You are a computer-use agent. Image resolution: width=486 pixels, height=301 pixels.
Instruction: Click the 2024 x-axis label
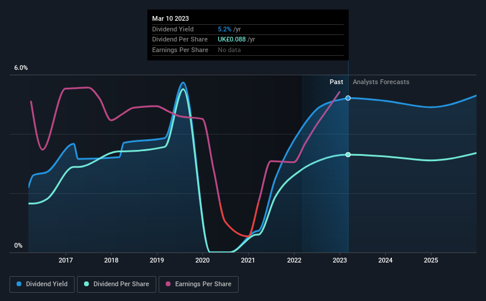[x=385, y=260]
